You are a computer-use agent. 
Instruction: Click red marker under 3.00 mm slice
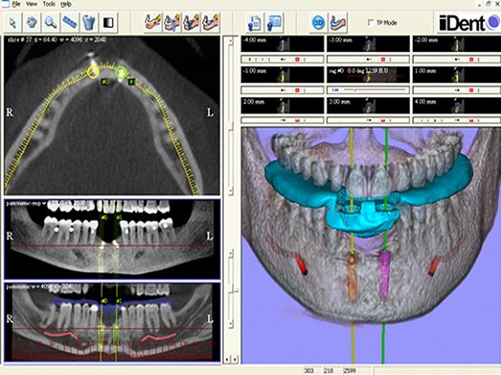tap(383, 121)
